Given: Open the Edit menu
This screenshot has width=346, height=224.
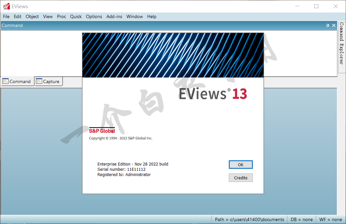Looking at the screenshot, I should pos(17,16).
